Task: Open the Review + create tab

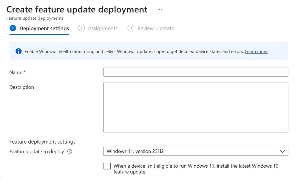Action: [155, 28]
